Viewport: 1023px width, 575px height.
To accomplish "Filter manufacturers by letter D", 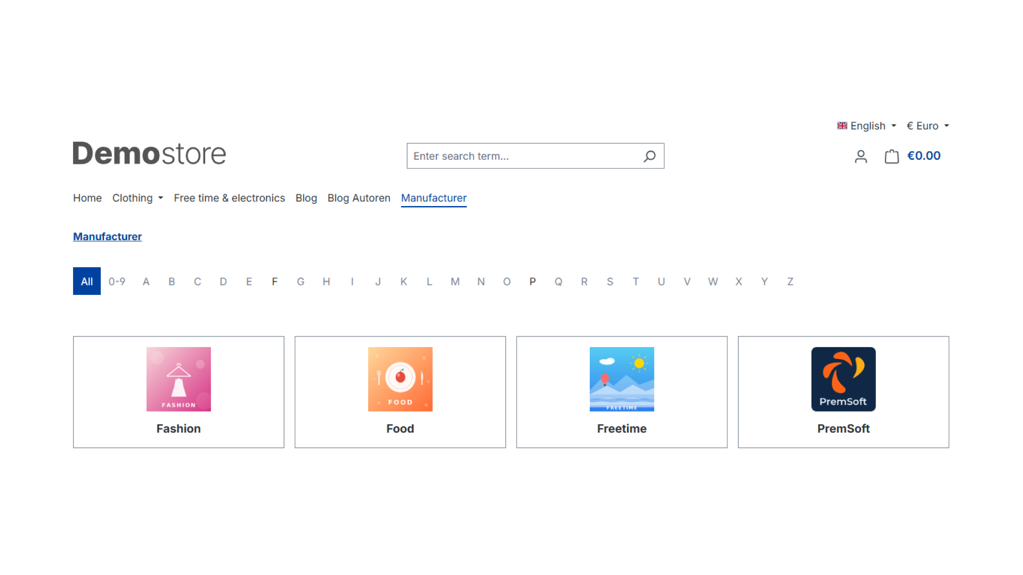I will pyautogui.click(x=223, y=281).
